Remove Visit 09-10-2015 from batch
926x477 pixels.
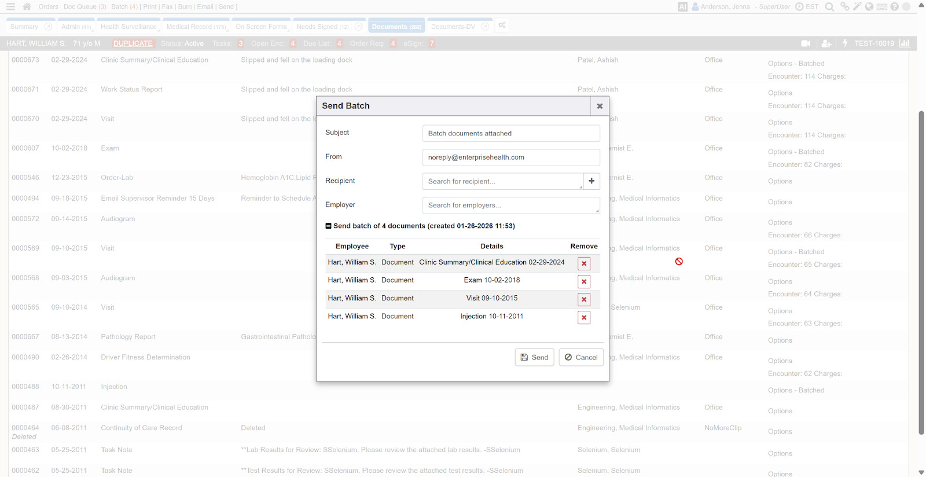tap(584, 299)
